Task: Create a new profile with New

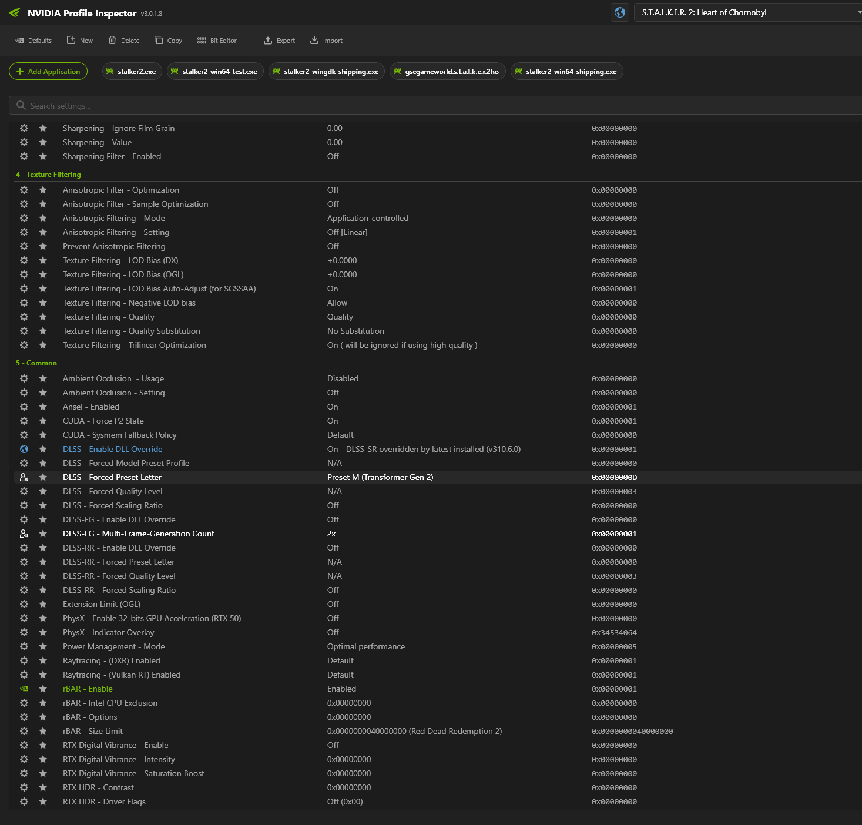Action: [80, 41]
